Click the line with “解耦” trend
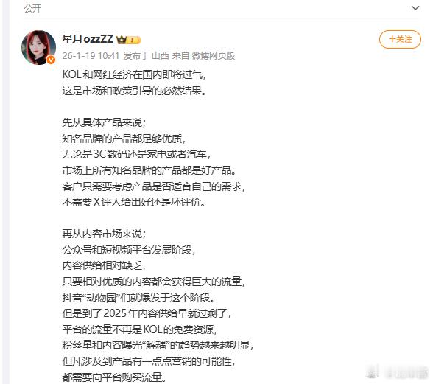This screenshot has width=433, height=384. tap(158, 345)
